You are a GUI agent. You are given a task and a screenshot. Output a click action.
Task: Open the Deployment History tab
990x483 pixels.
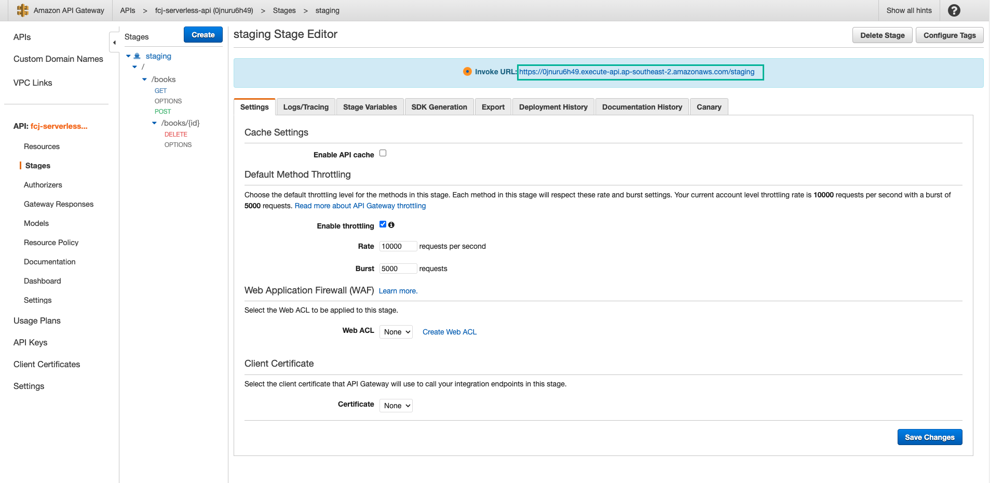pyautogui.click(x=553, y=107)
